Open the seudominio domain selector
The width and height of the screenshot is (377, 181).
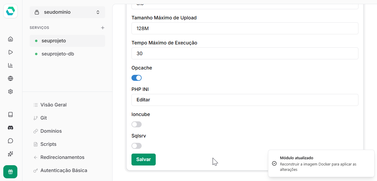(67, 12)
